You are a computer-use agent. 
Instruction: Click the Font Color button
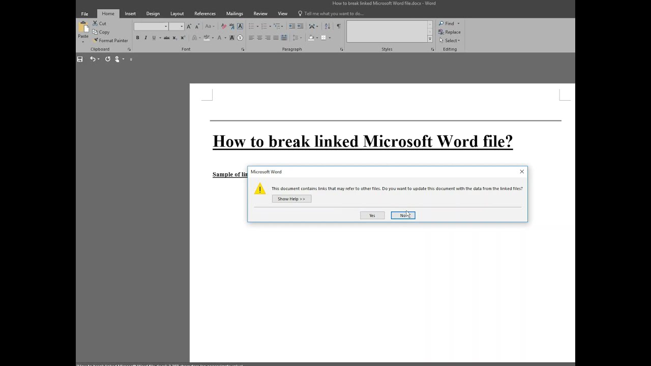220,38
